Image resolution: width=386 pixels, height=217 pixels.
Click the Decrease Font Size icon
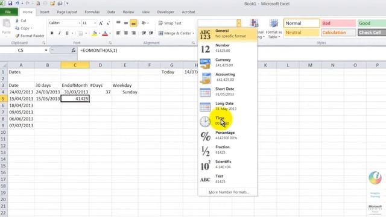[108, 23]
